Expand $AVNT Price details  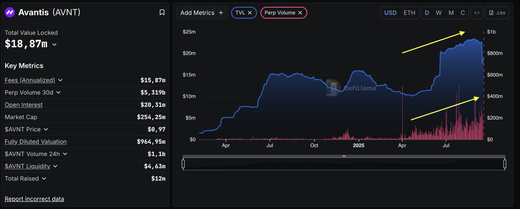point(46,129)
